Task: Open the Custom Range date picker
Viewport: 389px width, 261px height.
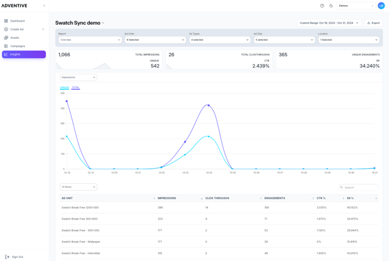Action: 329,23
